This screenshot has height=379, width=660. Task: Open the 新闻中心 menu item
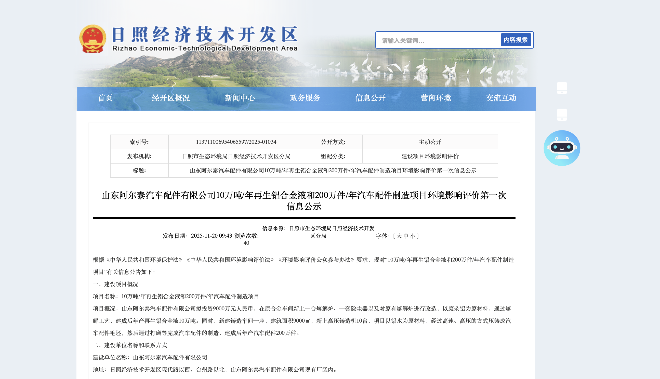point(240,98)
